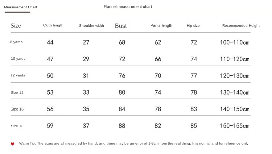Click the Flannel measurement chart heading
Screen dimensions: 272x154
pyautogui.click(x=128, y=7)
